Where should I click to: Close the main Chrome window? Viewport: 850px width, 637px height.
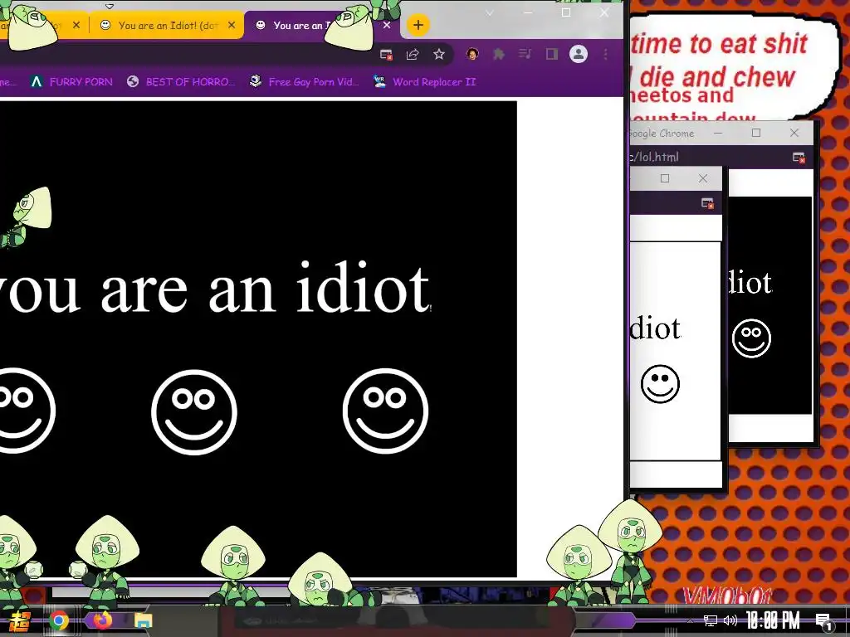click(x=604, y=12)
